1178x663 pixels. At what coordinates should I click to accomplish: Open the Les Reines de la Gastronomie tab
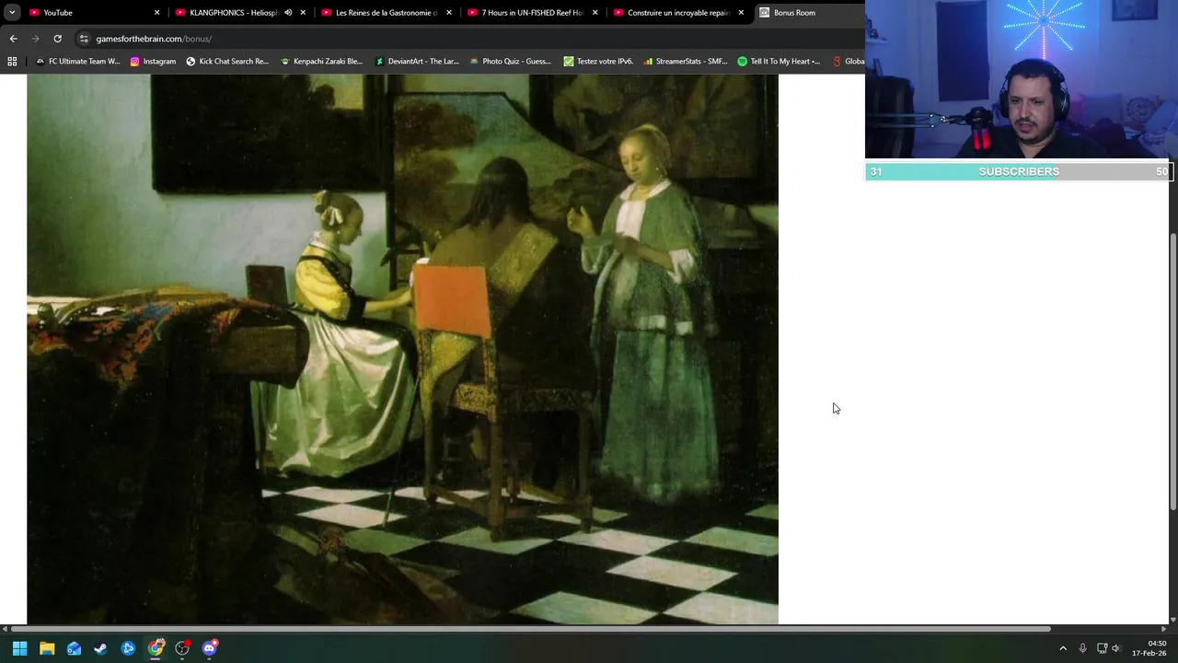[x=387, y=13]
